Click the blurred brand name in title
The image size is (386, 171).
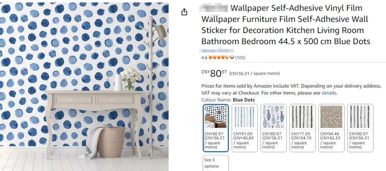point(215,8)
